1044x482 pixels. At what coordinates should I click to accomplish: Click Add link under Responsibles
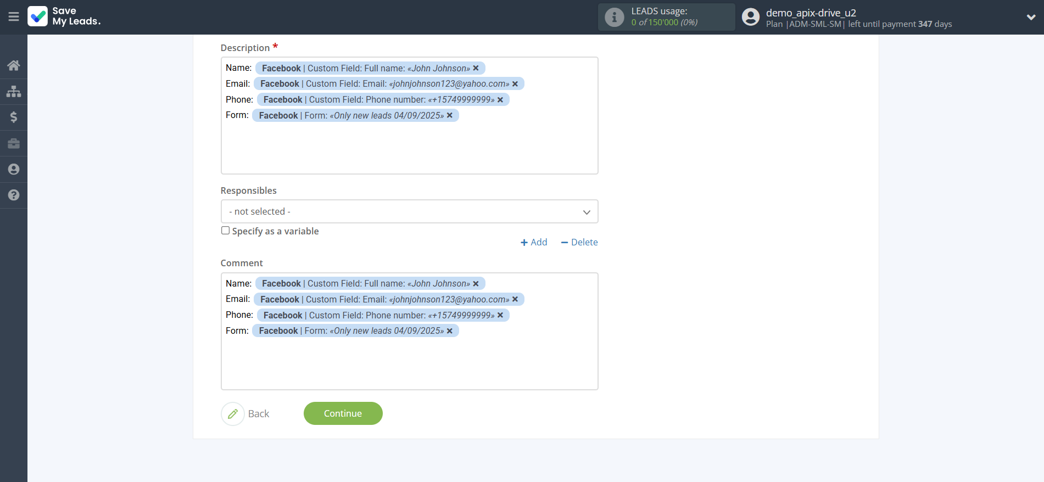[534, 242]
